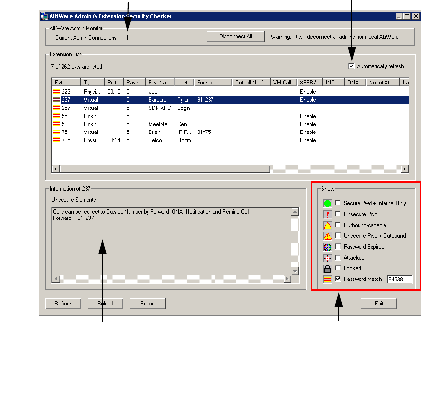Click the application icon in title bar
430x393 pixels.
click(44, 16)
